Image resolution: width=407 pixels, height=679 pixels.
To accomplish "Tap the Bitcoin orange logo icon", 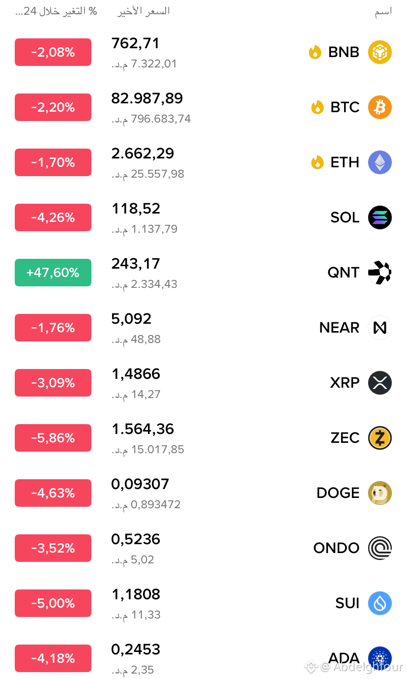I will tap(380, 107).
